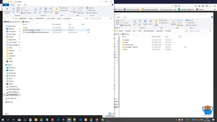Click Delete X icon in back modules window

tap(145, 21)
